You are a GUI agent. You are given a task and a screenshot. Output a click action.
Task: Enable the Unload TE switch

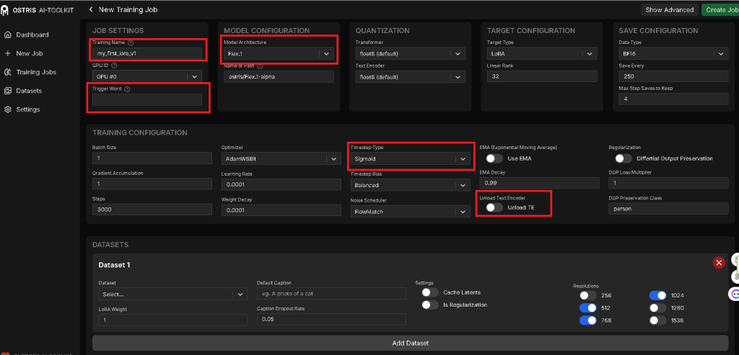494,207
